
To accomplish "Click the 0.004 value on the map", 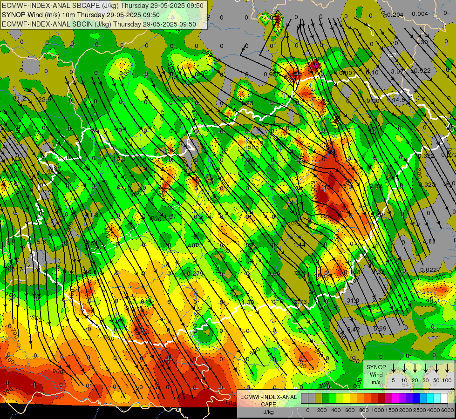I will pyautogui.click(x=420, y=14).
